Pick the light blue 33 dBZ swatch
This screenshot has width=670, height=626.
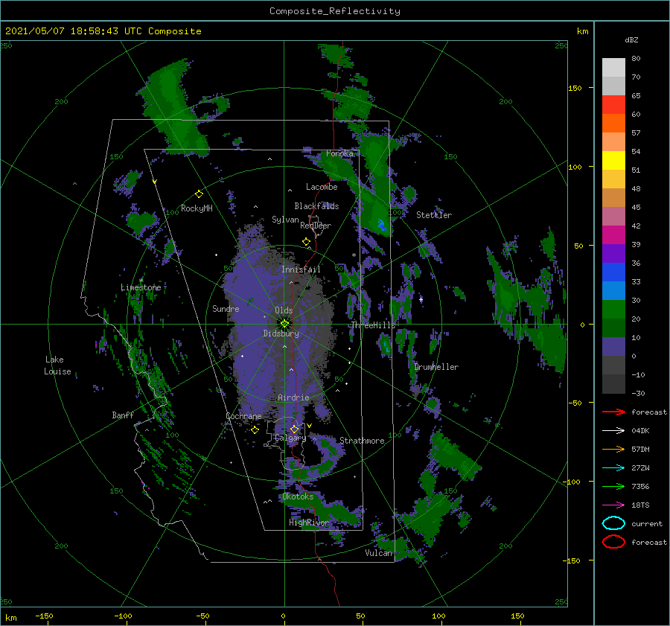[x=613, y=290]
